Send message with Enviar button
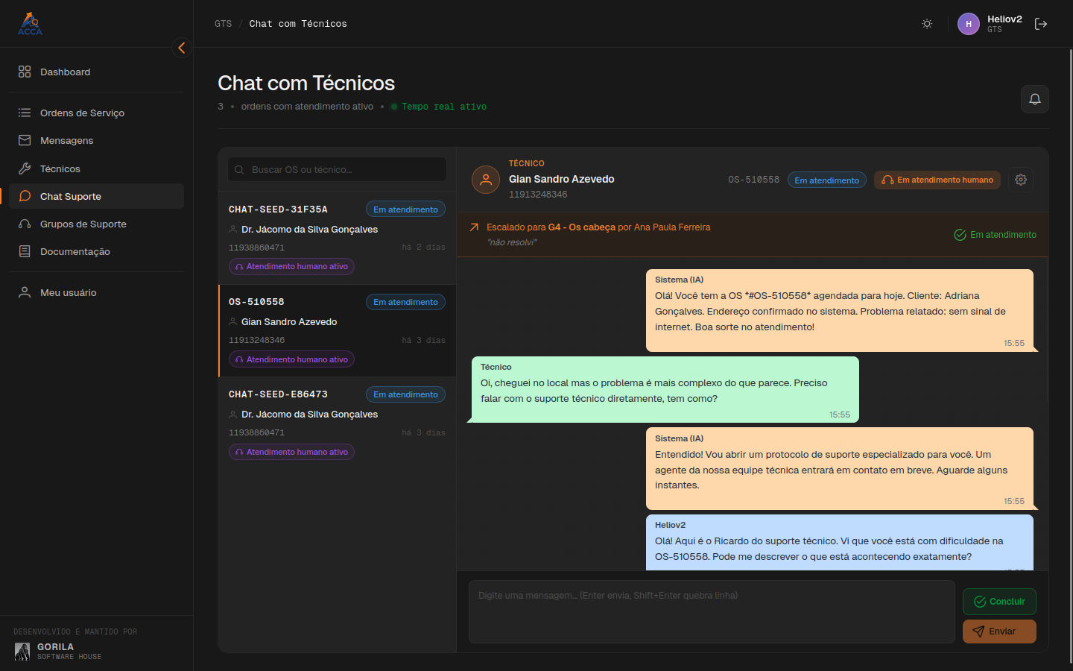 (999, 631)
